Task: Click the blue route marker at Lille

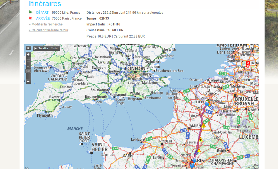Action: pyautogui.click(x=207, y=104)
